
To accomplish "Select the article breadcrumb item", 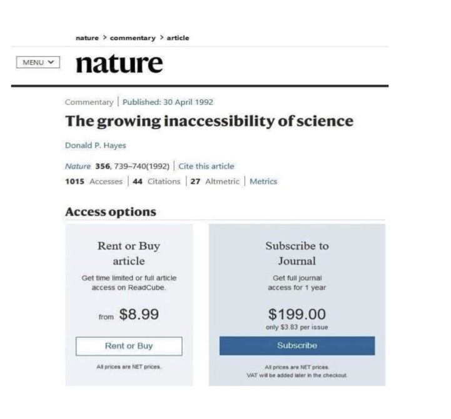I will coord(178,38).
